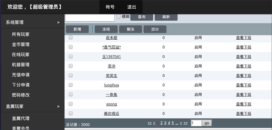Expand the 系统管理 section arrow
272x130 pixels.
click(x=58, y=22)
